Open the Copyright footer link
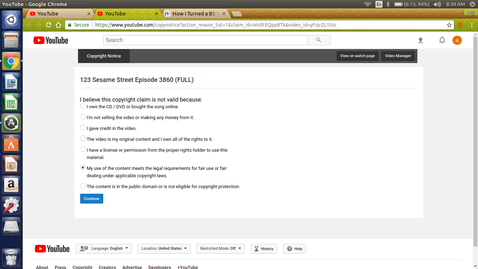This screenshot has width=478, height=269. click(x=83, y=267)
